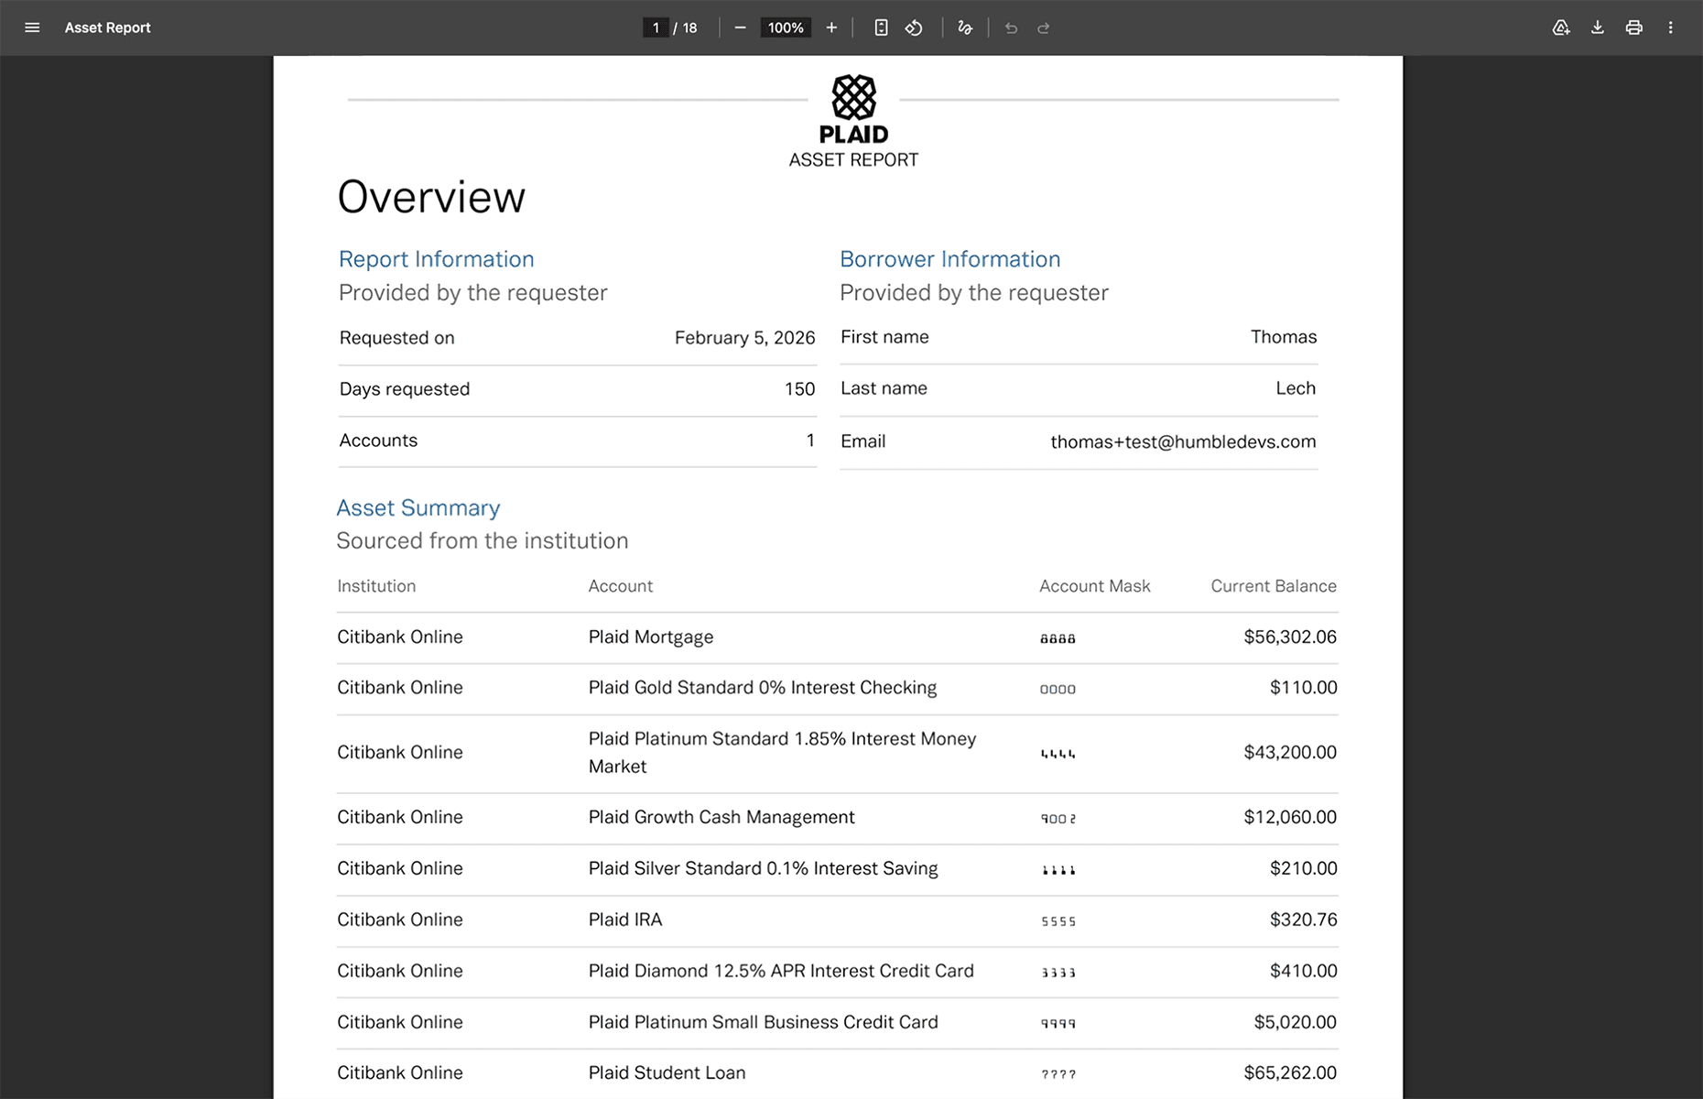The image size is (1703, 1099).
Task: Select the balance $65,262.00
Action: (1290, 1073)
